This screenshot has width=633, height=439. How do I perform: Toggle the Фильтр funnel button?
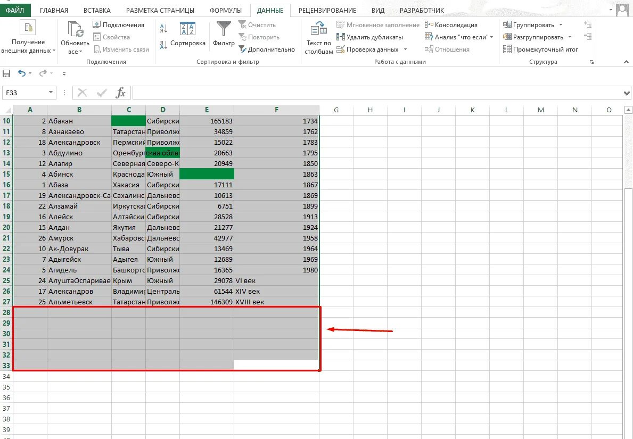click(x=224, y=35)
